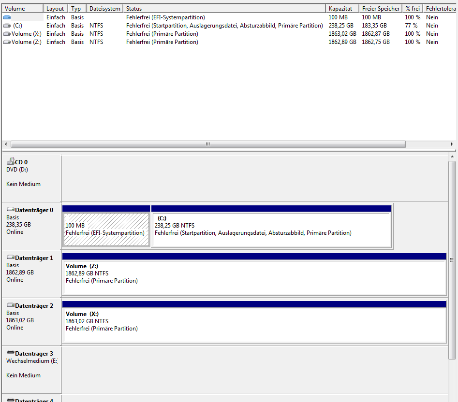Image resolution: width=458 pixels, height=402 pixels.
Task: Sort by the Kapazität column header
Action: click(x=342, y=9)
